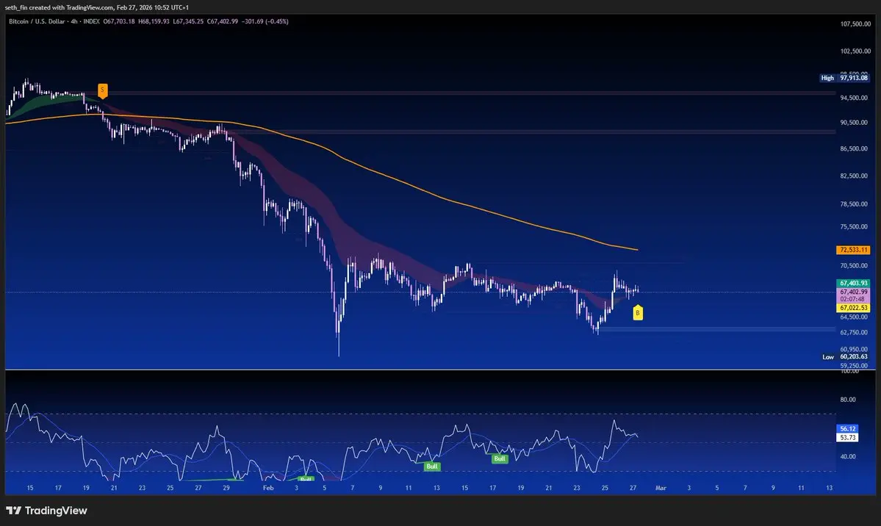
Task: Open the Bitcoin / U.S. Dollar symbol title
Action: [37, 21]
